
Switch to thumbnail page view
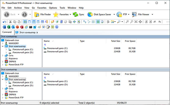(102, 22)
